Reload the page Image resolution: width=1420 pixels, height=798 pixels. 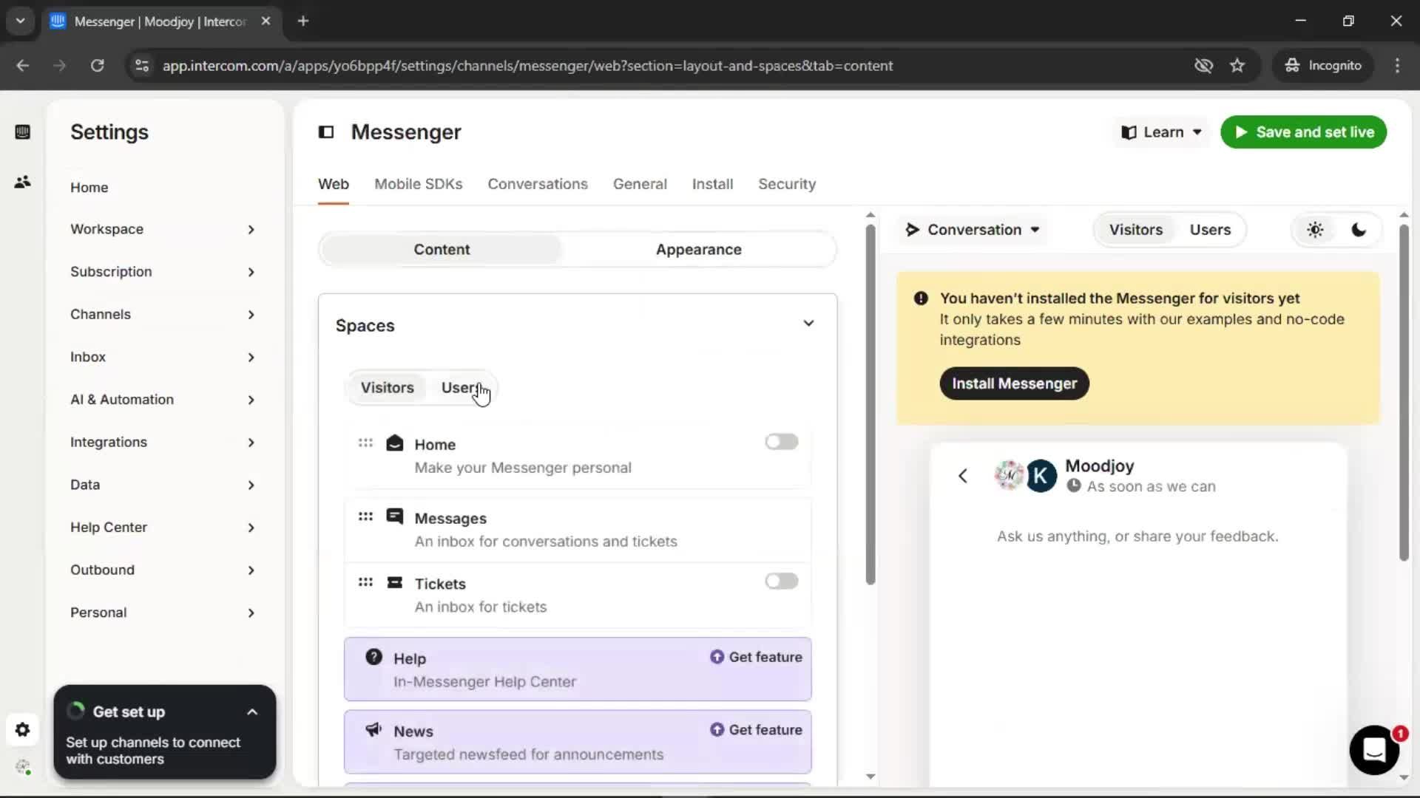coord(97,66)
